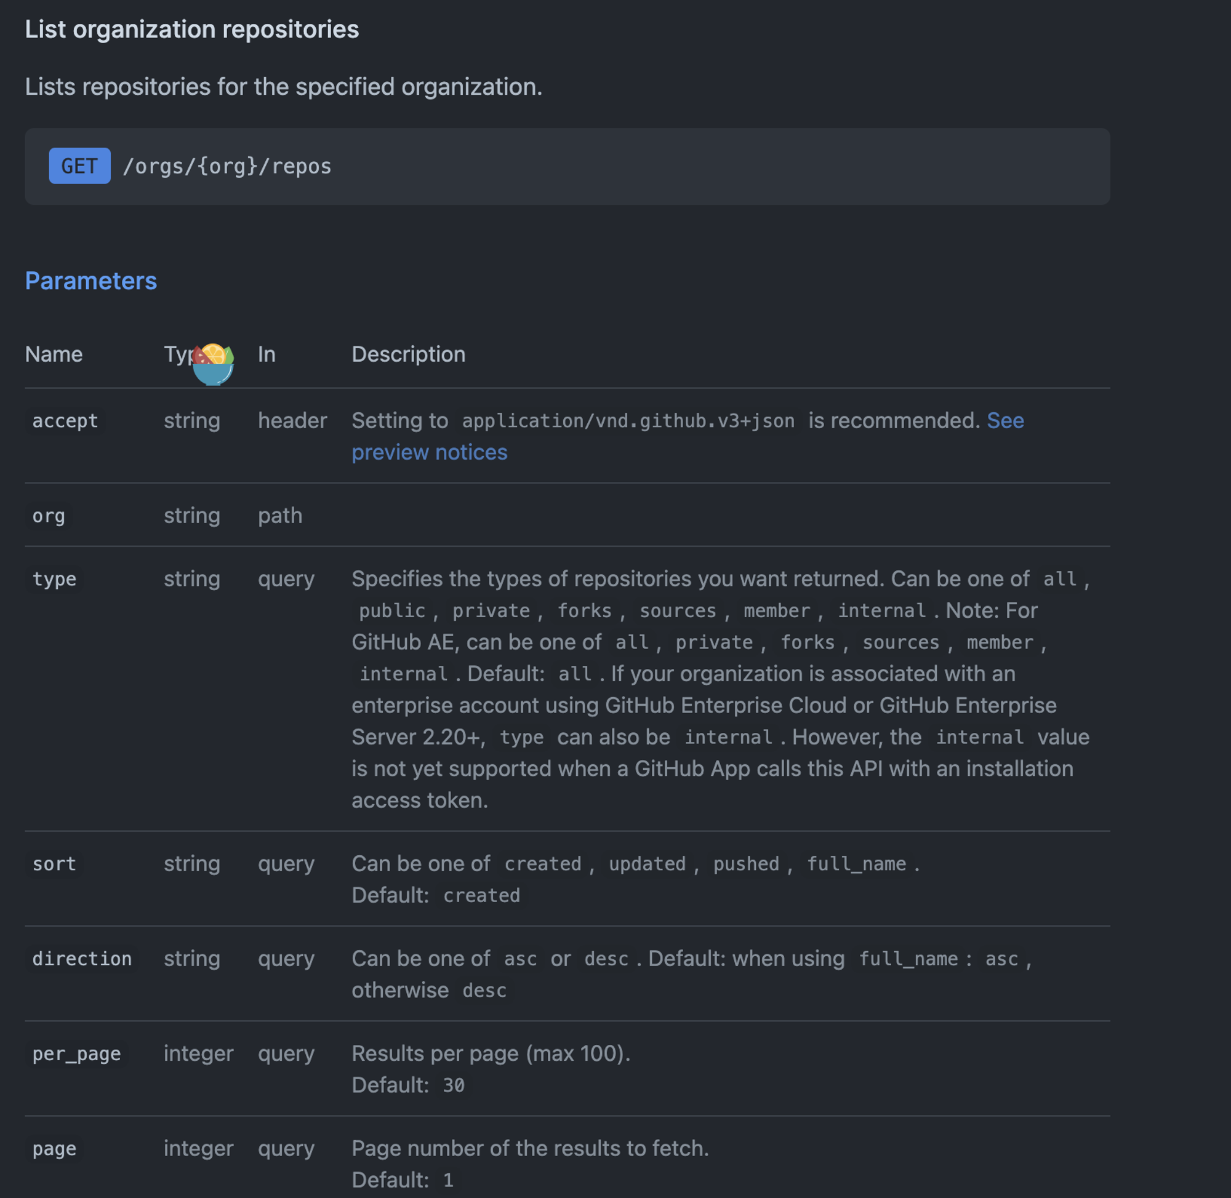Click the 'List organization repositories' heading
This screenshot has width=1231, height=1198.
pyautogui.click(x=192, y=30)
